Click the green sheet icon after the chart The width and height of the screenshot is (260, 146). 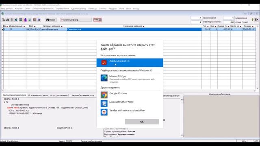30,20
